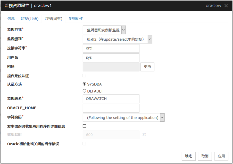Select the SYSDBA radio button
Screen dimensions: 233x164
point(84,84)
